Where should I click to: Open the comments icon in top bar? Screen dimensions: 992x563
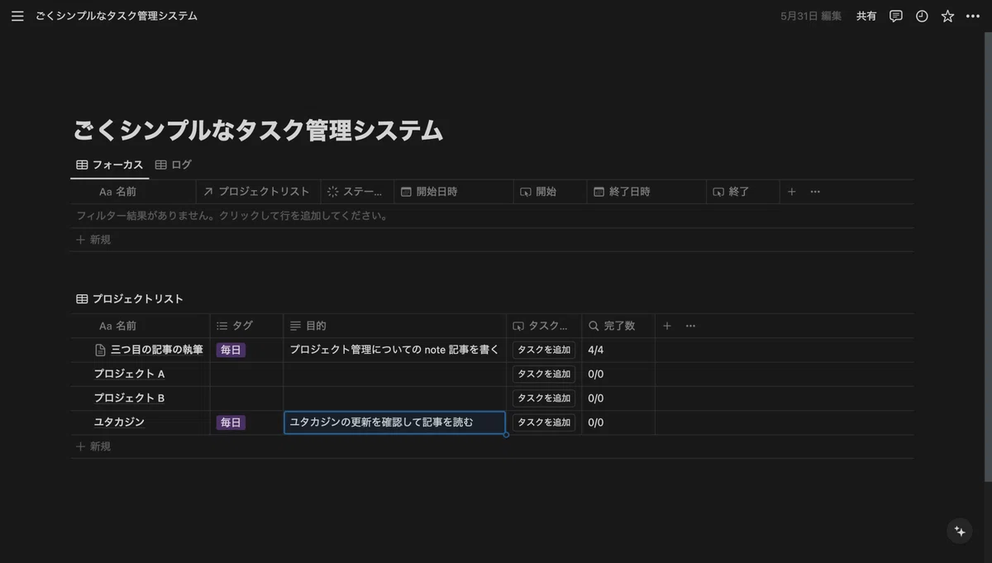pos(896,16)
